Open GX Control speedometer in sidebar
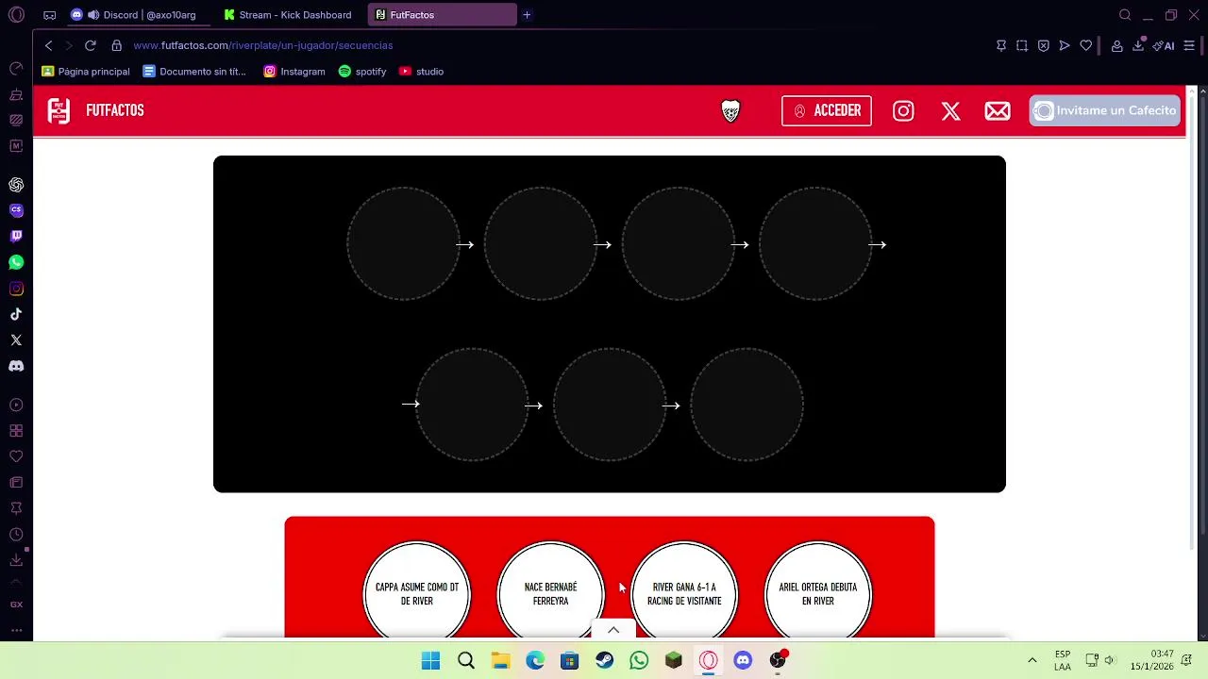 coord(16,69)
